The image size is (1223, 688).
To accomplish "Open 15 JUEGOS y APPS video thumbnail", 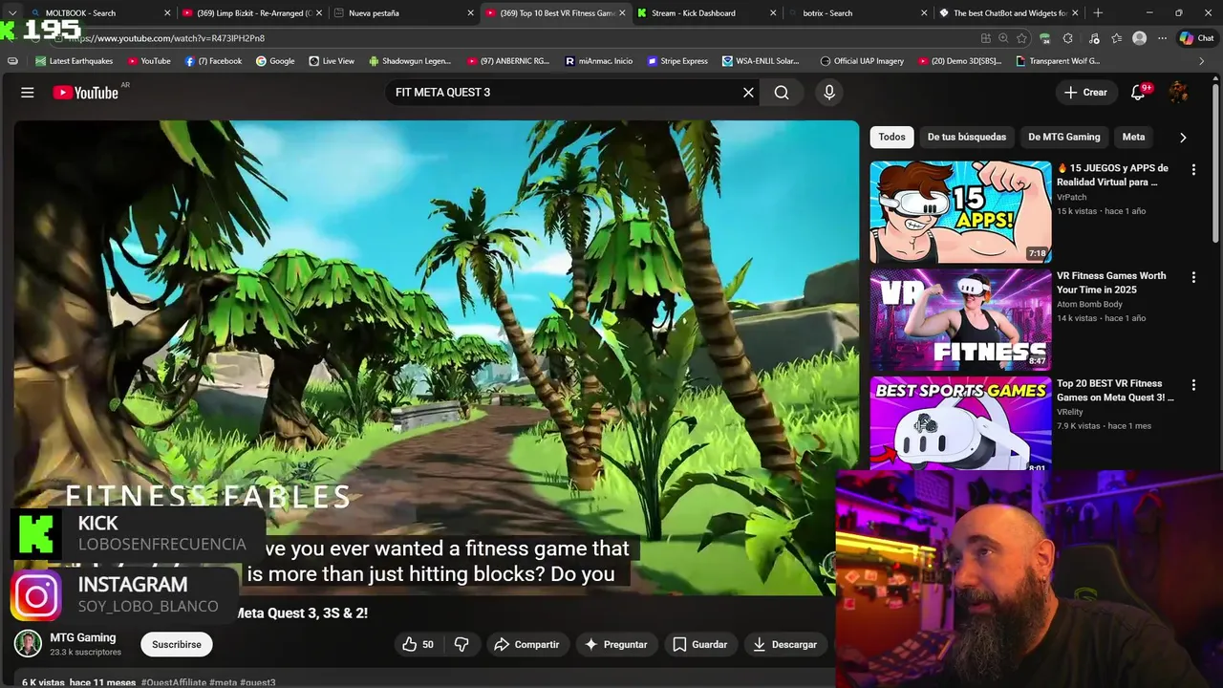I will pyautogui.click(x=960, y=212).
